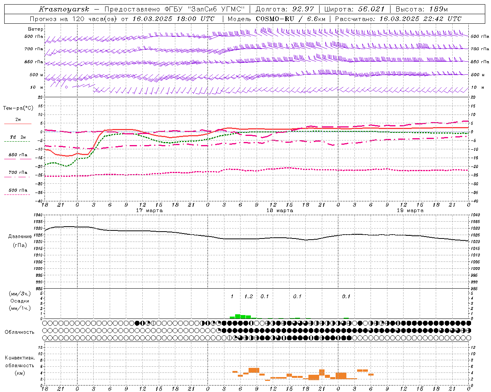
Task: Click the 'Ветер' wind panel label
Action: 36,29
